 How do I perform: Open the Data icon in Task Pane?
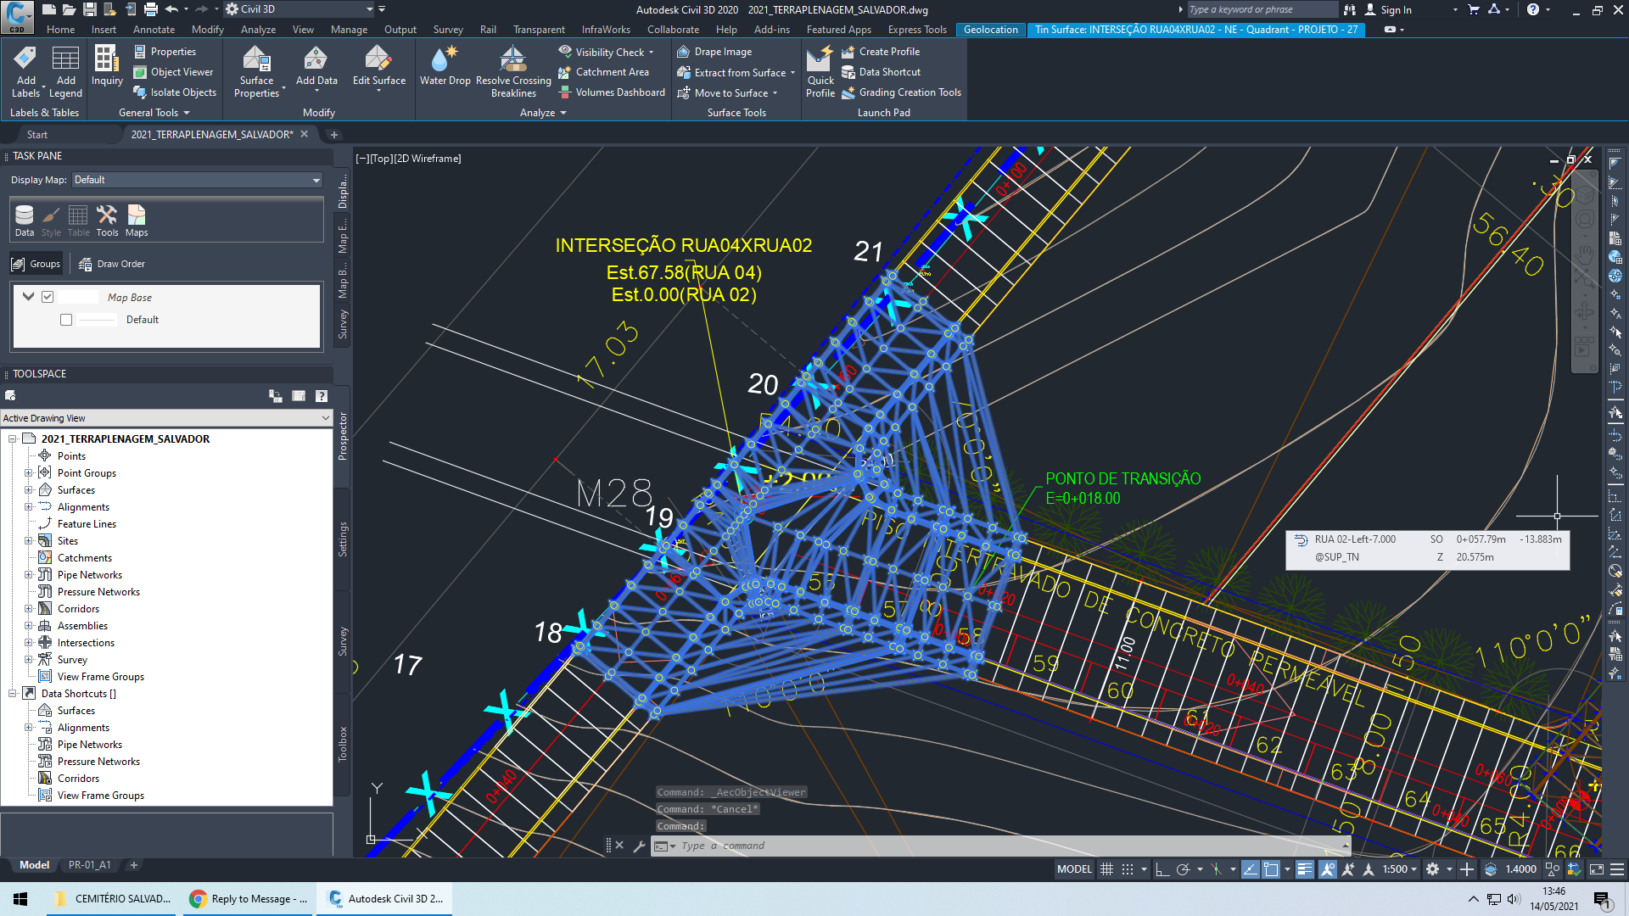pos(25,221)
